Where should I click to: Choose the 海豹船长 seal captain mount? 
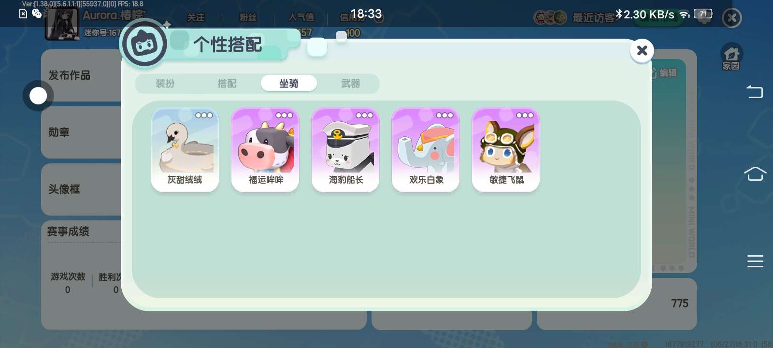[x=345, y=150]
